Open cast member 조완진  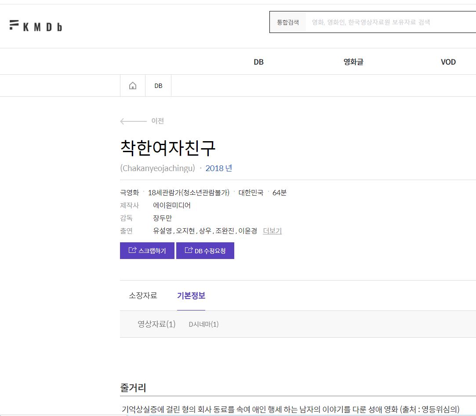coord(225,231)
